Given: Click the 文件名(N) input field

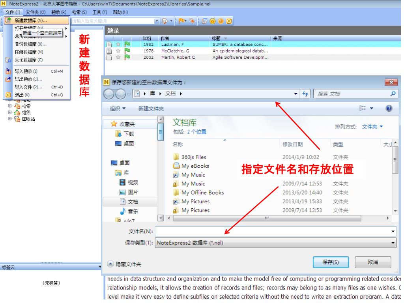Looking at the screenshot, I should tap(276, 232).
